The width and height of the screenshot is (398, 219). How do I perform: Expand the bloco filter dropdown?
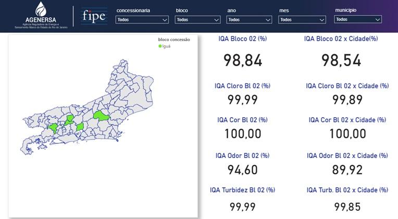click(x=198, y=20)
